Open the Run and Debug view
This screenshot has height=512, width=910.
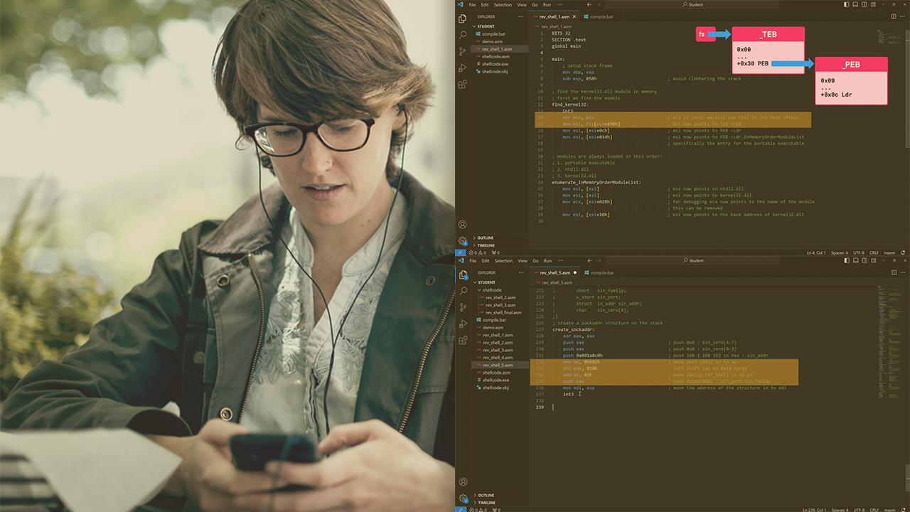point(463,68)
